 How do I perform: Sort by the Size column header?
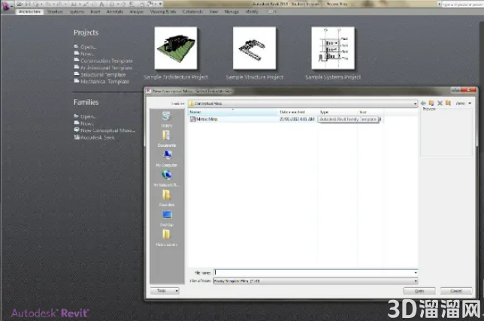coord(370,112)
